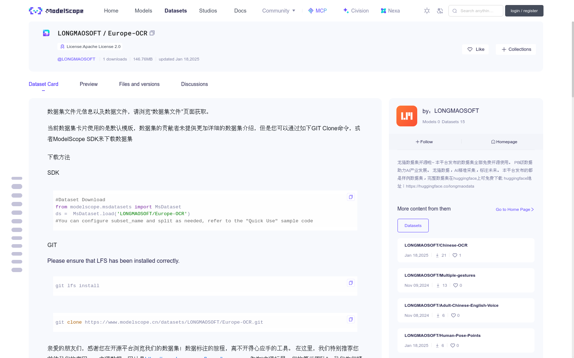This screenshot has height=358, width=574.
Task: Click the 'GIT' heading text
Action: tap(52, 245)
